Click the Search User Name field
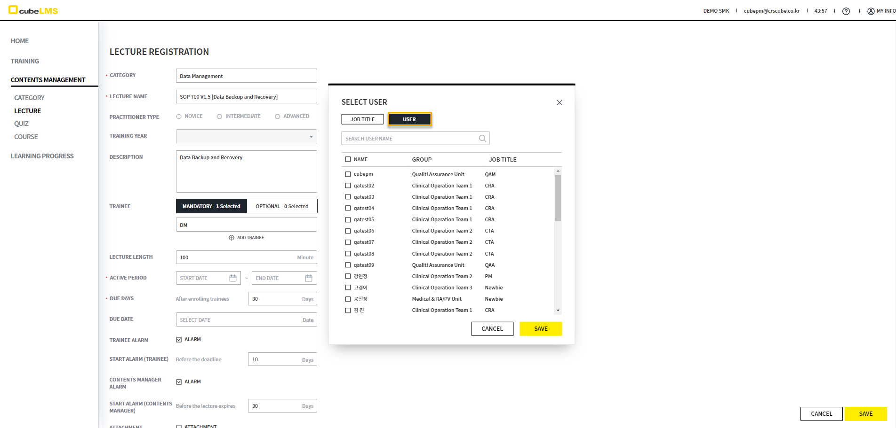 409,139
